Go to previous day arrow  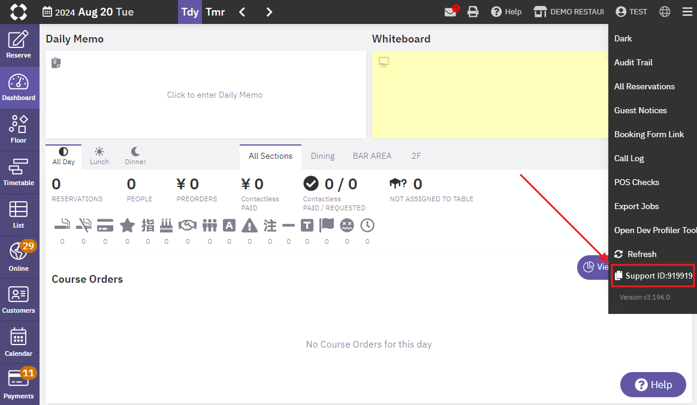click(x=242, y=12)
